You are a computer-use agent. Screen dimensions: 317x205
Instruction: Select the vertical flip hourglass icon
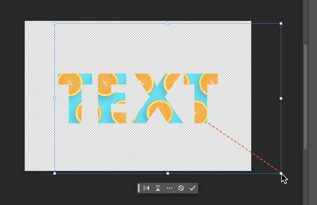(x=158, y=188)
